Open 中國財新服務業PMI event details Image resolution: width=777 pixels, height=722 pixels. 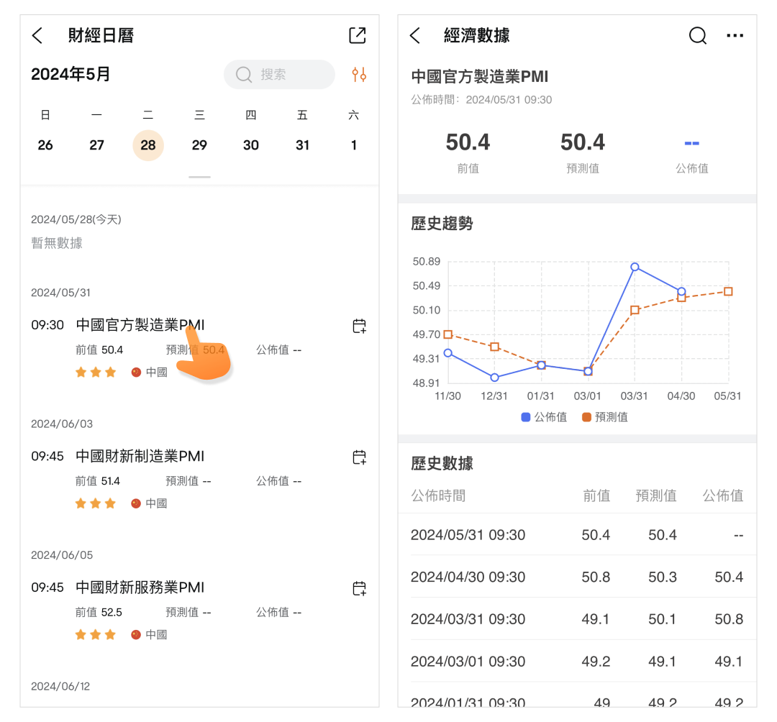(140, 588)
